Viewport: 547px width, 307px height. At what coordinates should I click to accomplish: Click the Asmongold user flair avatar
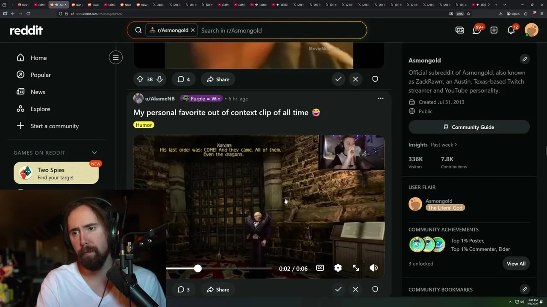(x=415, y=204)
